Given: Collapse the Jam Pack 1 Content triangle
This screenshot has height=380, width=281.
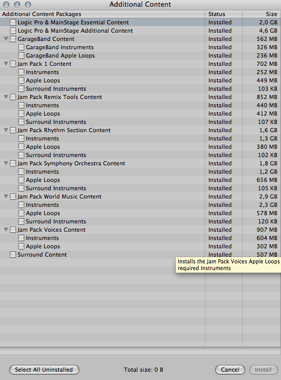Looking at the screenshot, I should tap(6, 64).
